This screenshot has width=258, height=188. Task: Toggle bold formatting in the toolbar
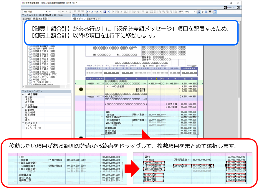click(x=63, y=12)
